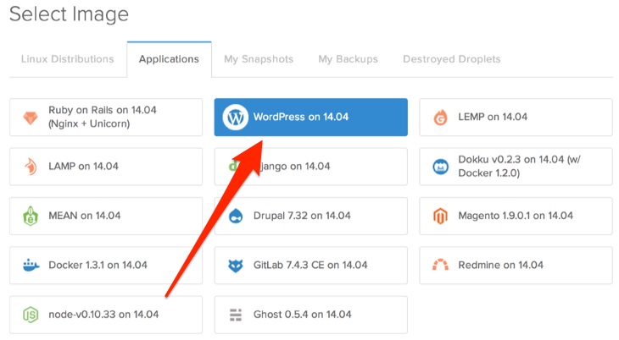Viewport: 619px width, 340px height.
Task: Click the GitLab fox icon
Action: [236, 266]
